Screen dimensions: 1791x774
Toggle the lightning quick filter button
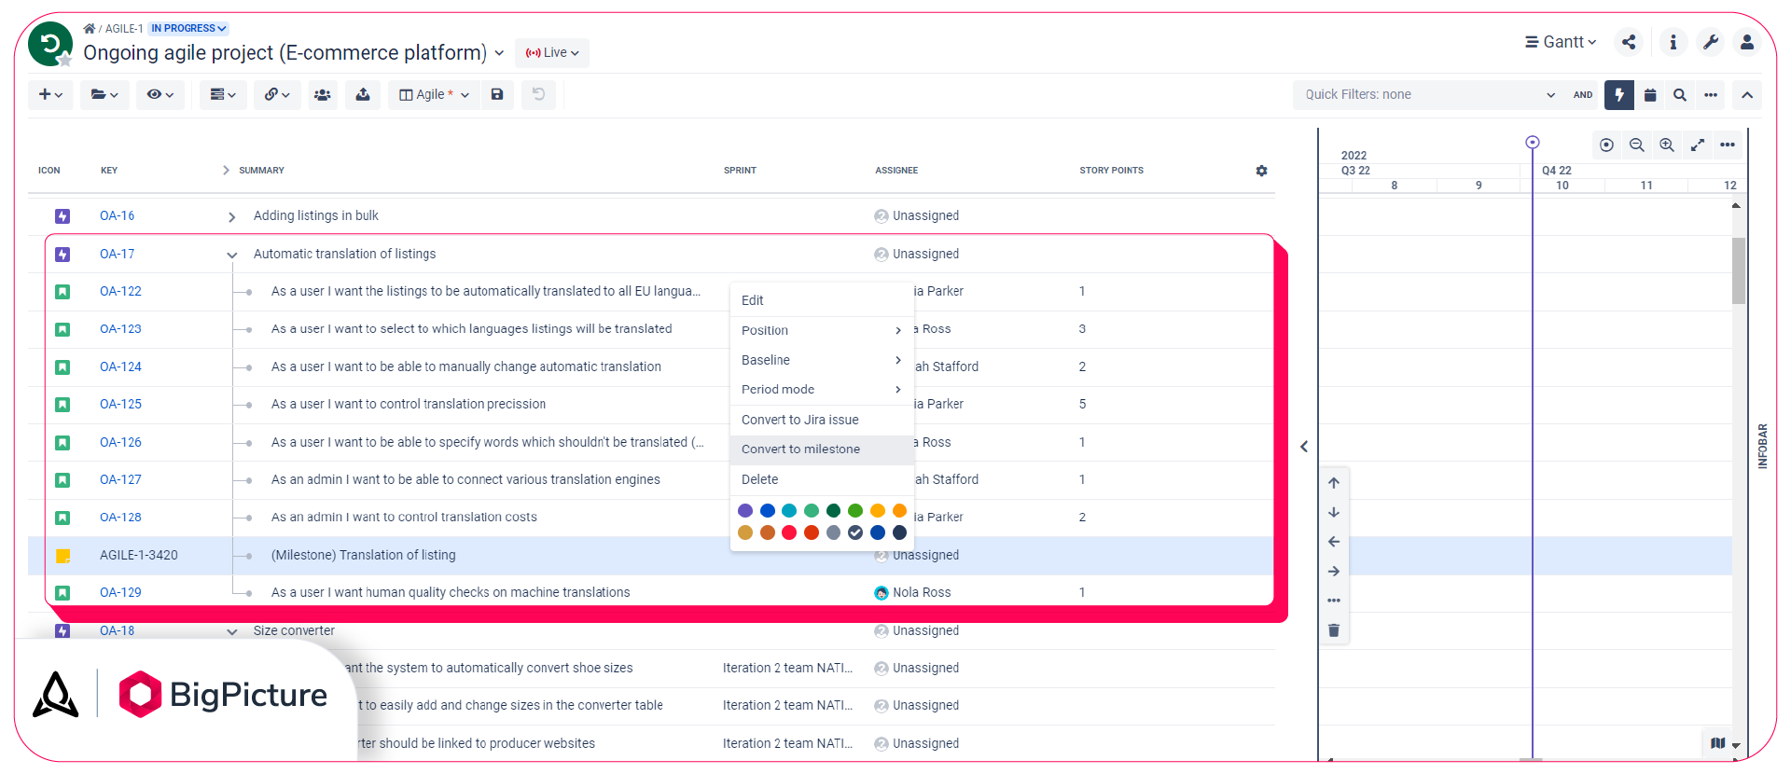click(1619, 94)
